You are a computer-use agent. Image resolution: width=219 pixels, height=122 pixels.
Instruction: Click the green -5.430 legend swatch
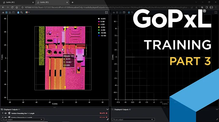tap(99, 30)
